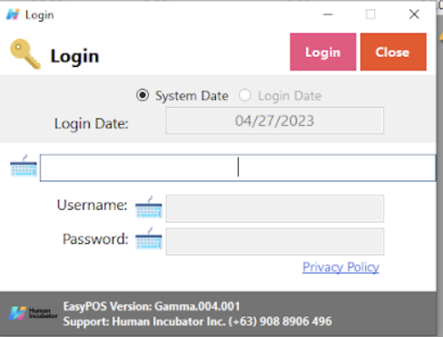The image size is (443, 337).
Task: Click the Support: Human Incubator Inc. phone text
Action: click(197, 322)
